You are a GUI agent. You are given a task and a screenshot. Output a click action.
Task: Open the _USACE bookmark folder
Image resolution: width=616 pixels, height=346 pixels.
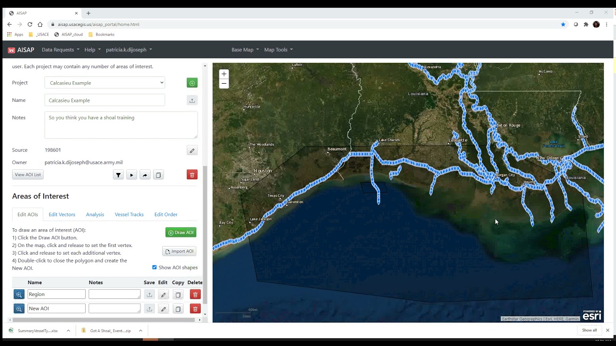pyautogui.click(x=39, y=35)
